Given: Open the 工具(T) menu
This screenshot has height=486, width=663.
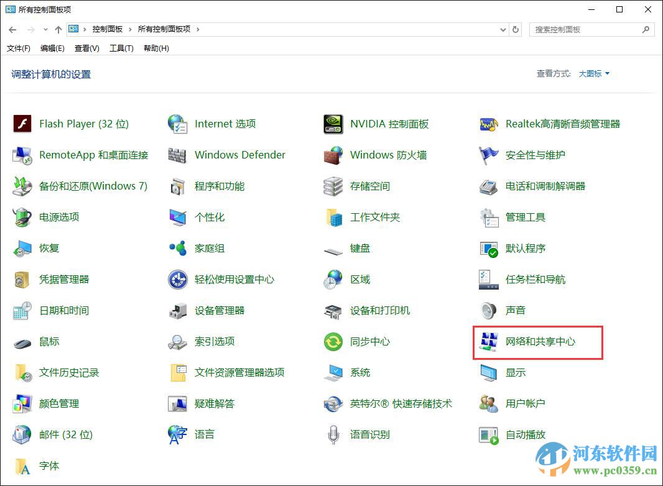Looking at the screenshot, I should pos(122,48).
